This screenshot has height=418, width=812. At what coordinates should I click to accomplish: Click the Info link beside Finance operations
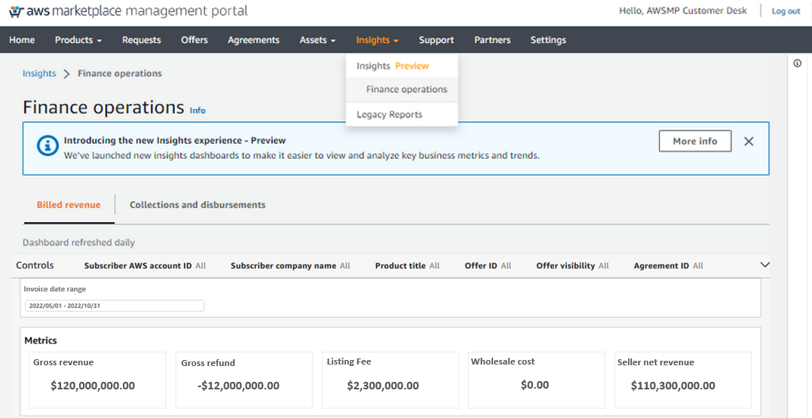click(x=198, y=110)
